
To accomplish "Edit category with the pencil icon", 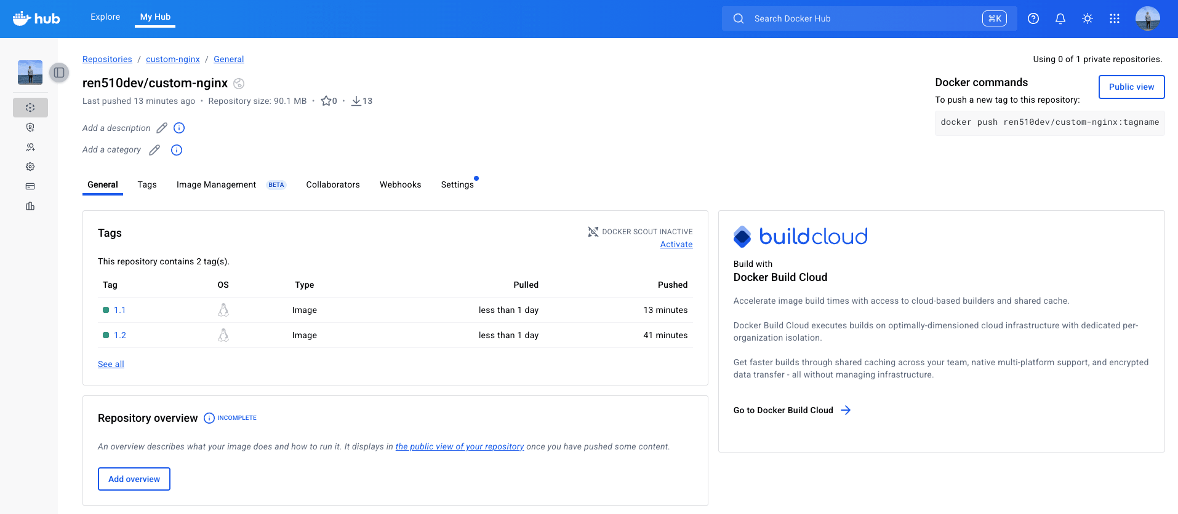I will pos(154,150).
